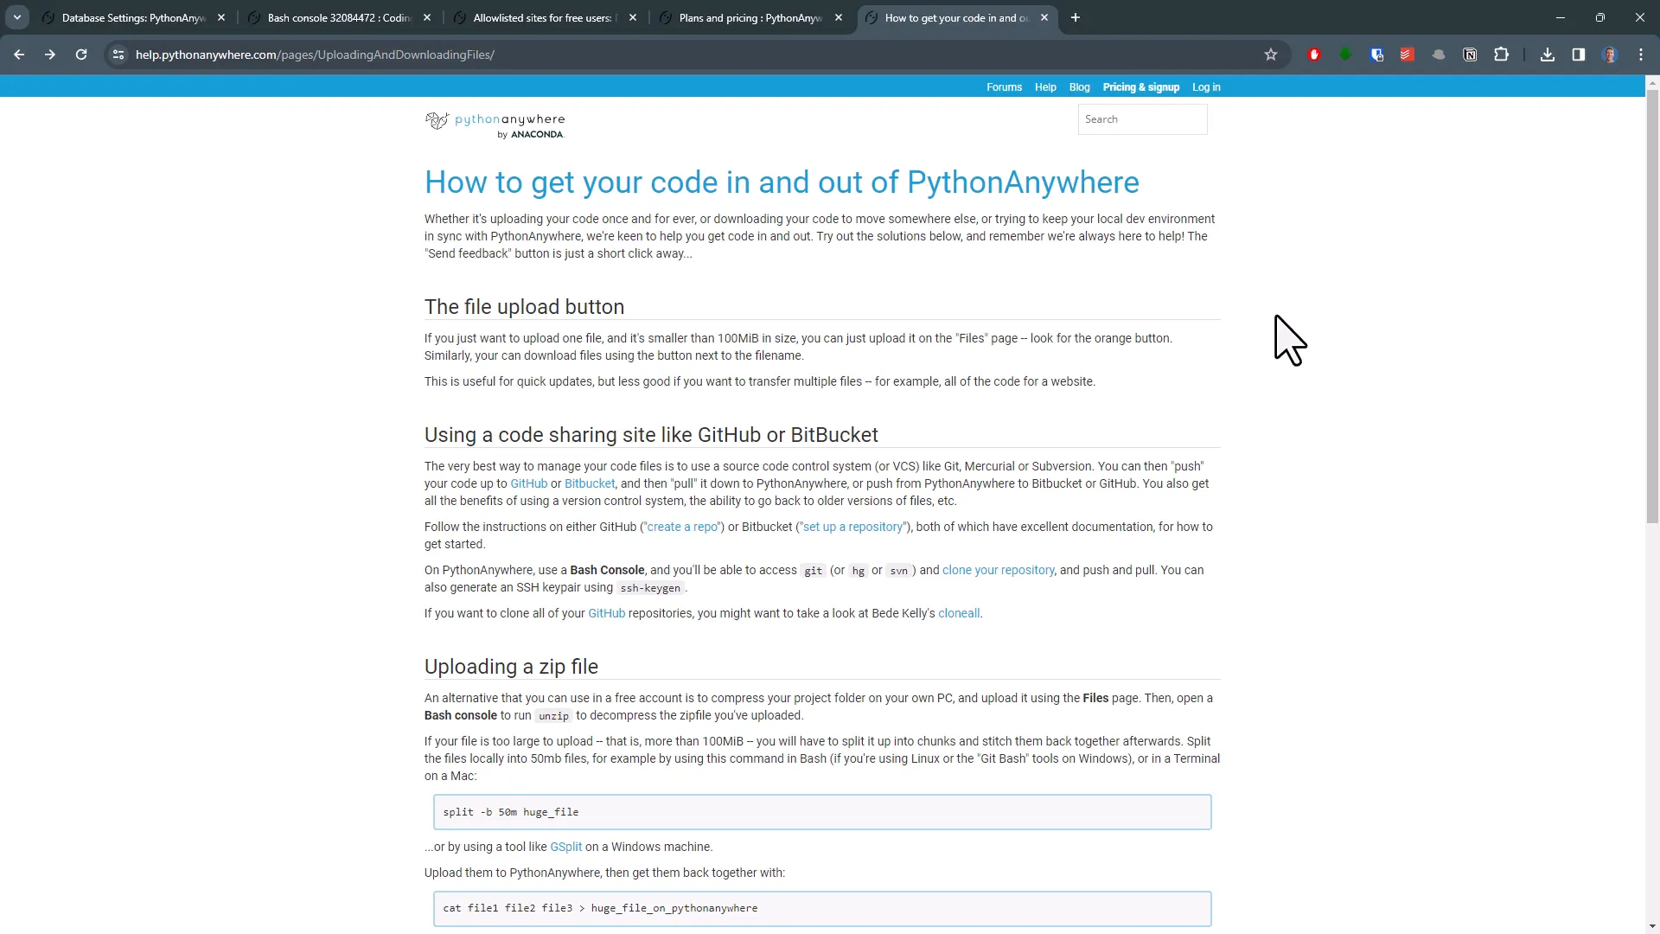Click inside the Search field

[1142, 118]
